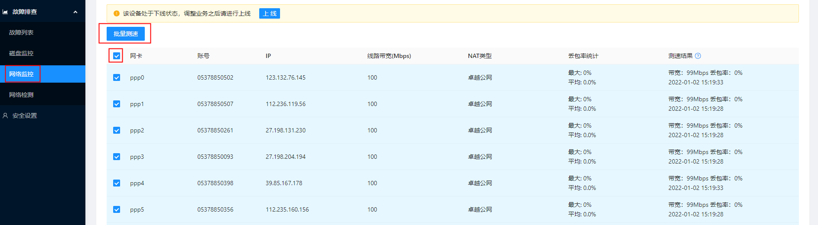Viewport: 818px width, 225px height.
Task: Click the 故障排查 chart icon
Action: [5, 12]
